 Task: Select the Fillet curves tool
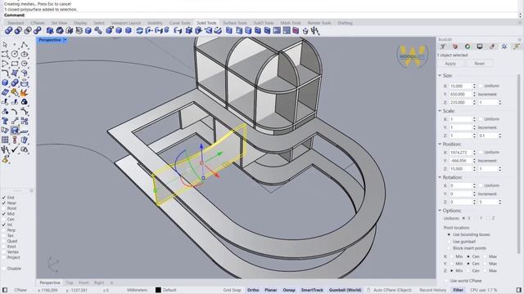(5, 73)
